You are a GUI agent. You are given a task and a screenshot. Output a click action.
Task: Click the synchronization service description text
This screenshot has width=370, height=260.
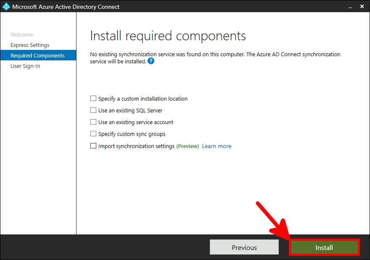coord(189,54)
